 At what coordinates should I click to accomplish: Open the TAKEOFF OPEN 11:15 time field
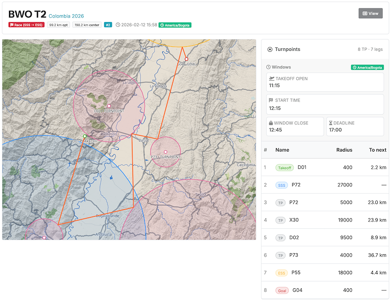pyautogui.click(x=325, y=82)
